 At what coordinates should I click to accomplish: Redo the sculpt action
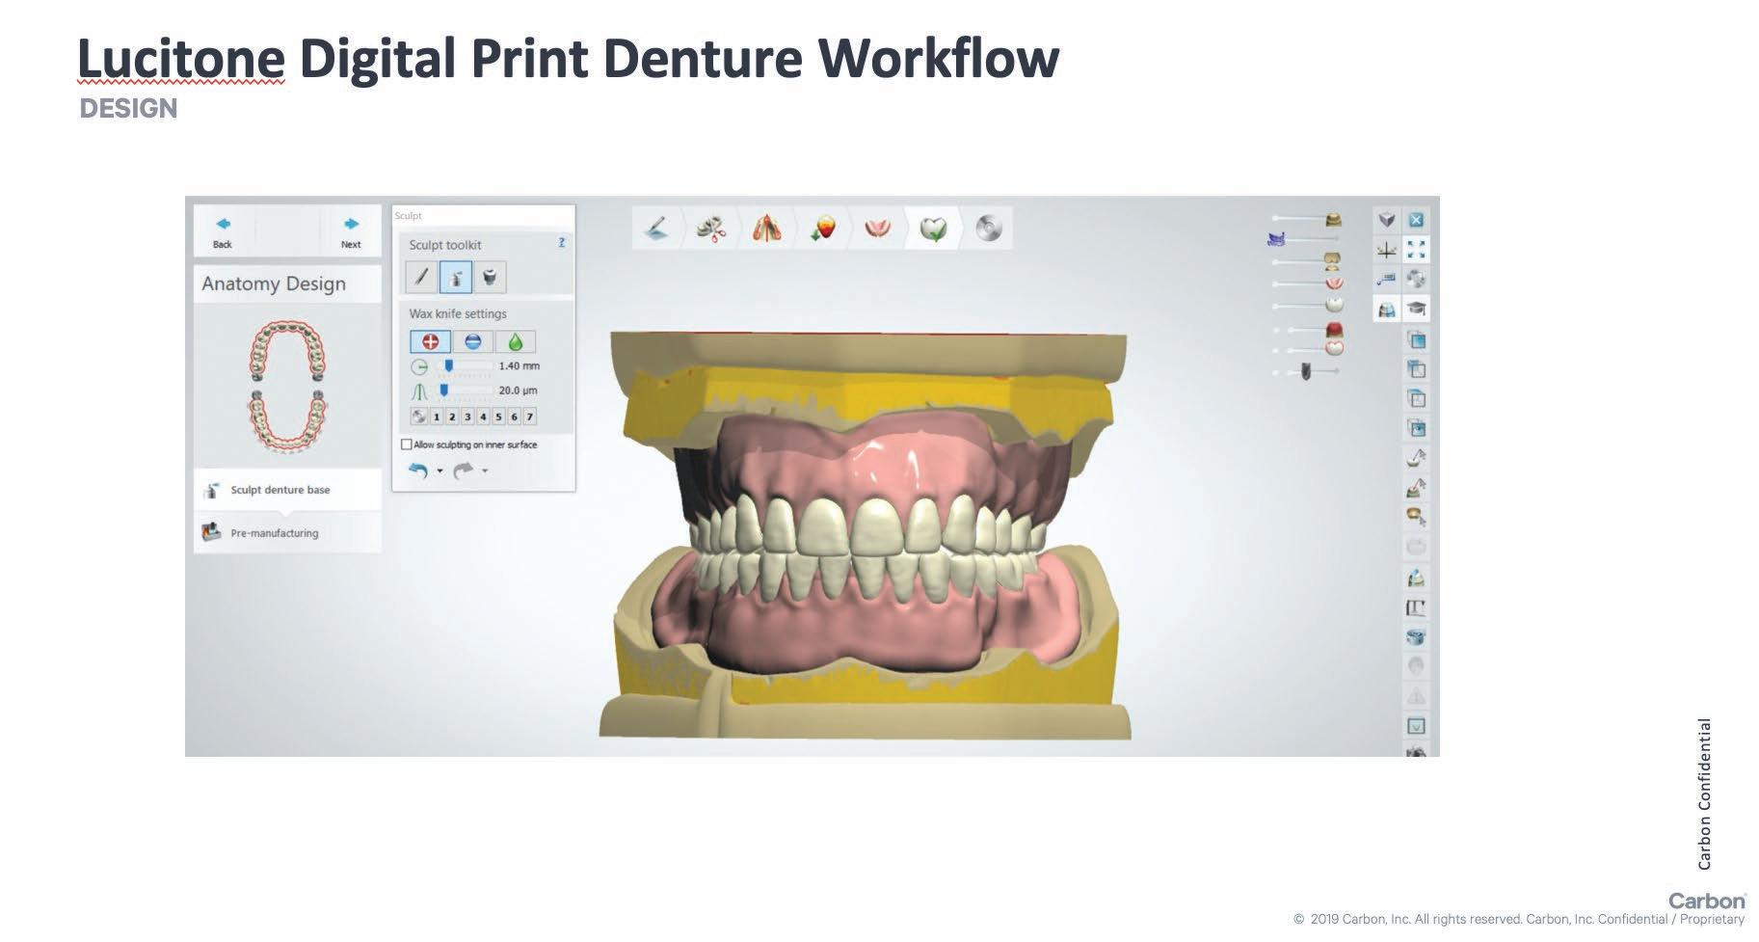464,471
